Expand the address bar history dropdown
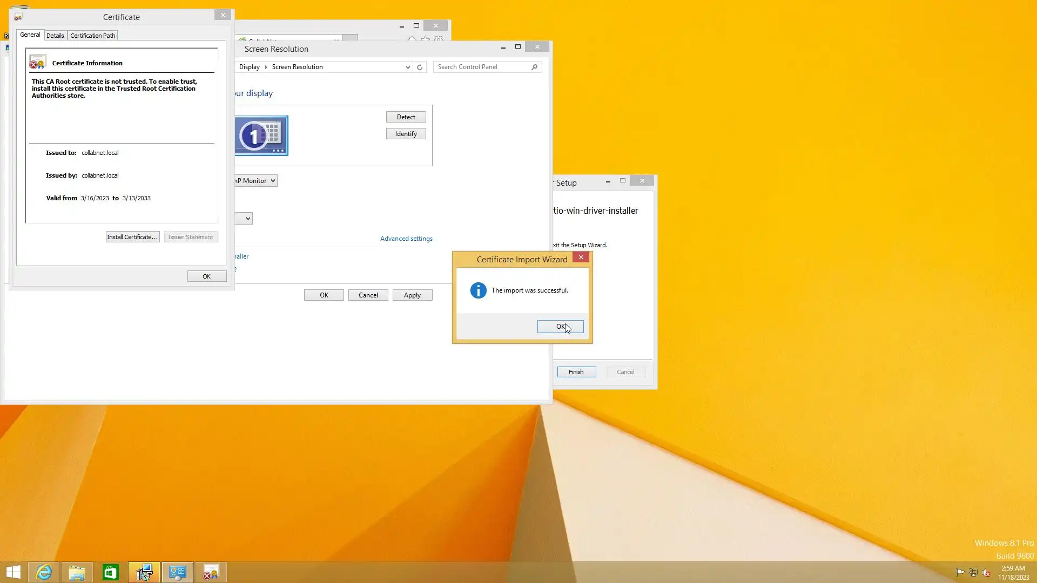Viewport: 1037px width, 583px height. [408, 67]
